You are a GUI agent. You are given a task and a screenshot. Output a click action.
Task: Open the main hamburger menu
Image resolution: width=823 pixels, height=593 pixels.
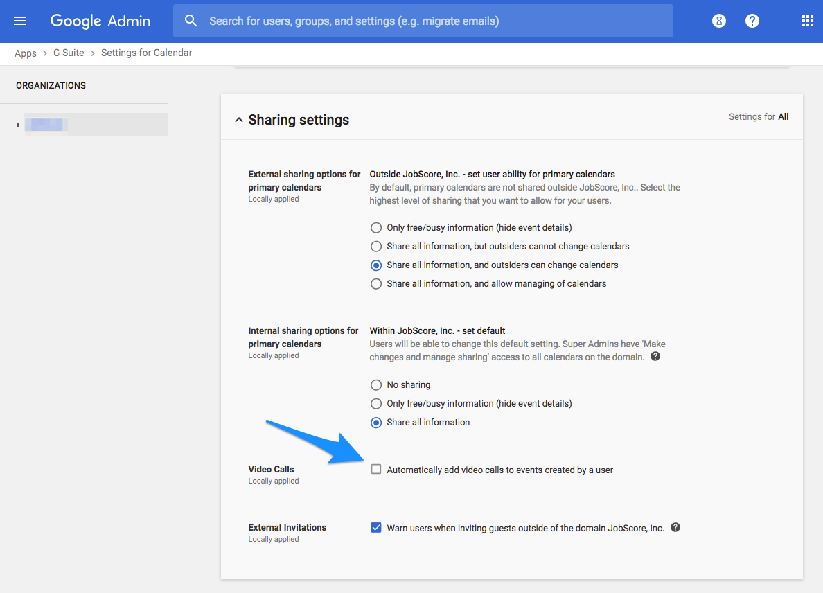[20, 21]
